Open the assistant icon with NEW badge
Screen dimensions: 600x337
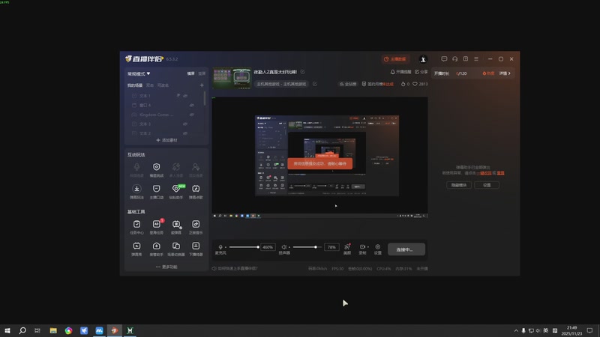click(x=176, y=189)
